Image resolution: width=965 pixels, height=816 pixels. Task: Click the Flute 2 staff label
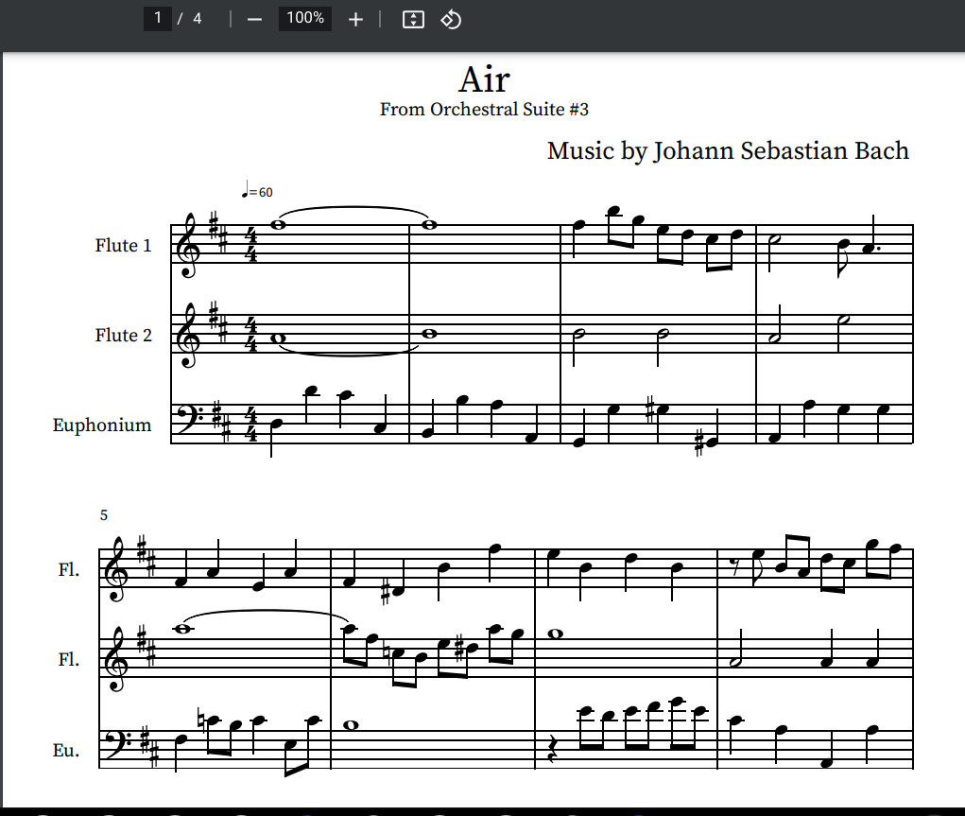(123, 336)
